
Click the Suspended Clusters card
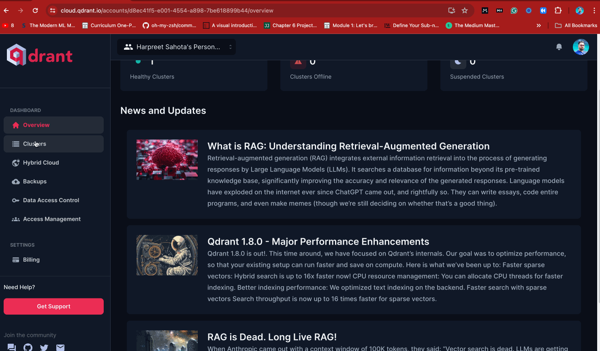pyautogui.click(x=514, y=75)
